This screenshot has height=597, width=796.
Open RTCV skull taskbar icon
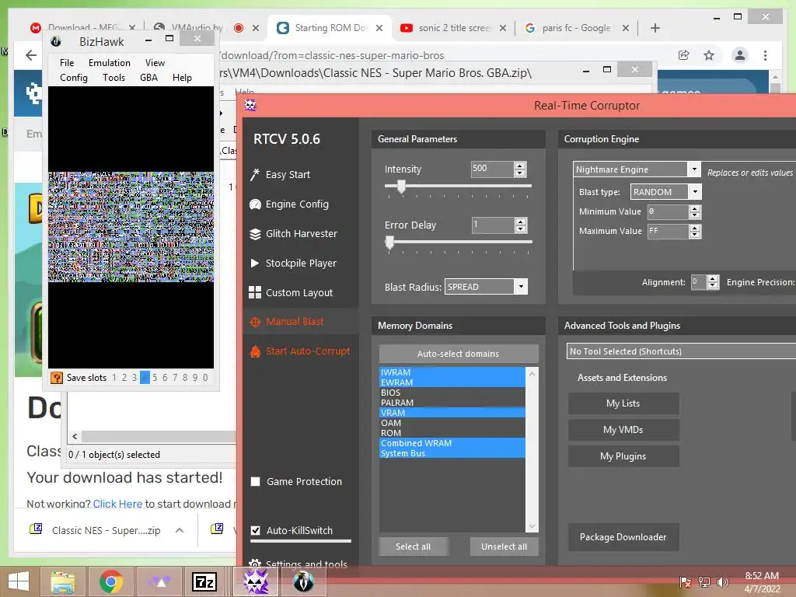256,581
